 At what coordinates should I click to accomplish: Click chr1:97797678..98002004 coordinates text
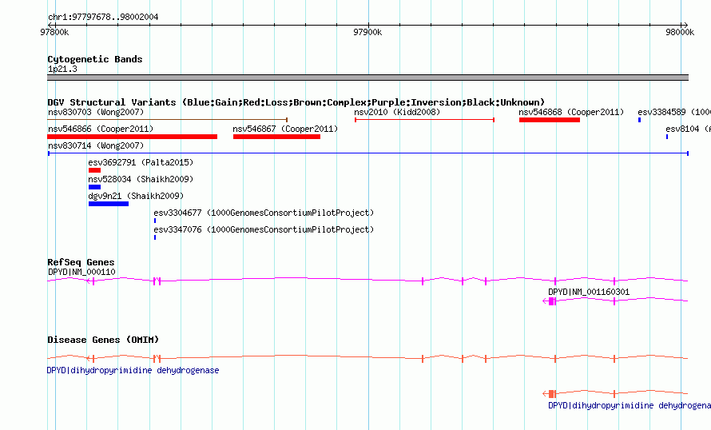coord(103,18)
